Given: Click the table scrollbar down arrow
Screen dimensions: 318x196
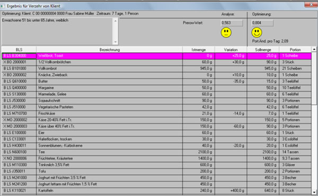Looking at the screenshot, I should (314, 192).
